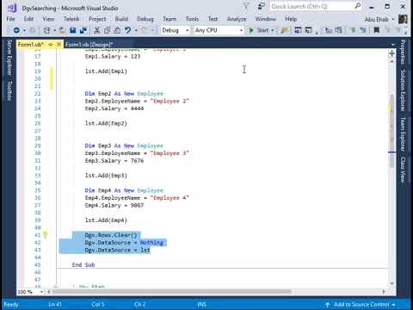
Task: Click the feedback icon in title bar
Action: pyautogui.click(x=261, y=6)
